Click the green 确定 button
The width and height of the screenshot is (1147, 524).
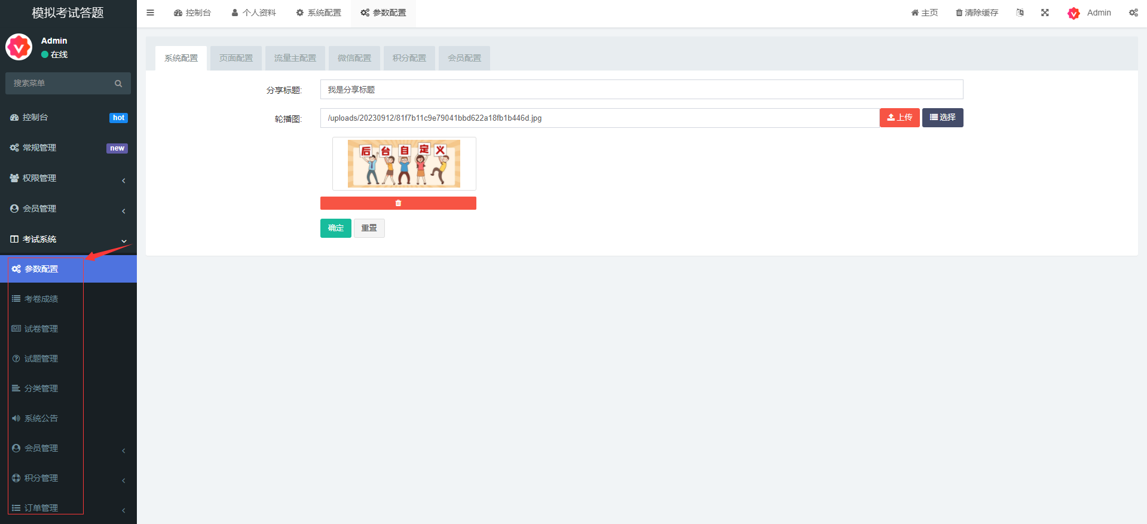[x=335, y=228]
